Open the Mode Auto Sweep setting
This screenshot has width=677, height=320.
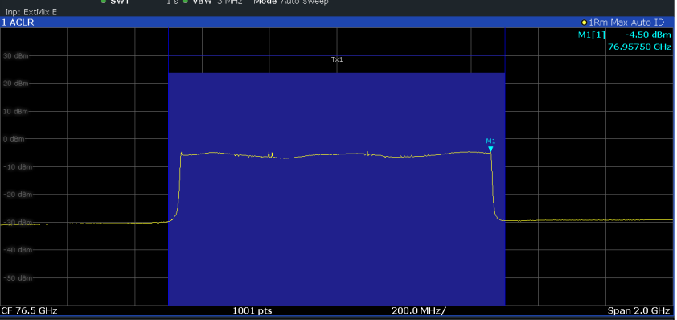[x=291, y=2]
